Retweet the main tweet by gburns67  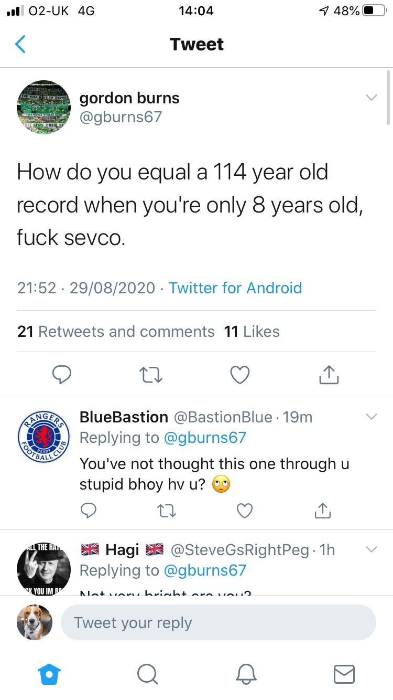tap(151, 375)
